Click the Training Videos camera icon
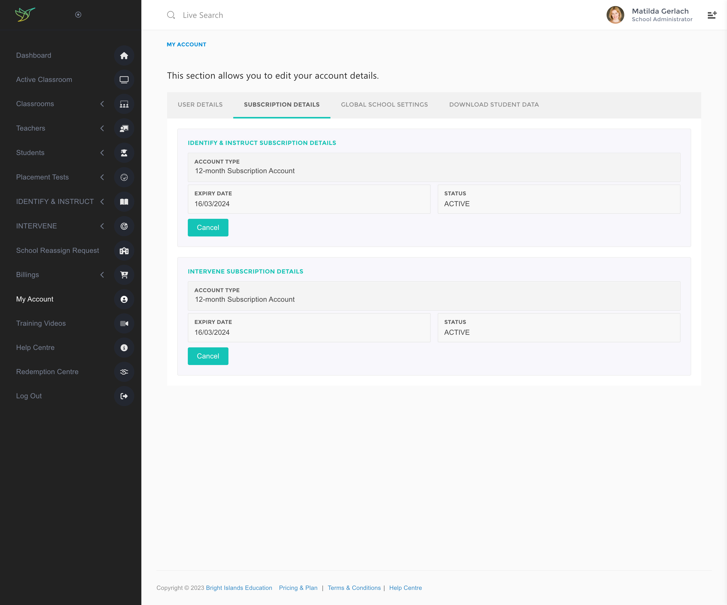Screen dimensions: 727x605 tap(124, 324)
